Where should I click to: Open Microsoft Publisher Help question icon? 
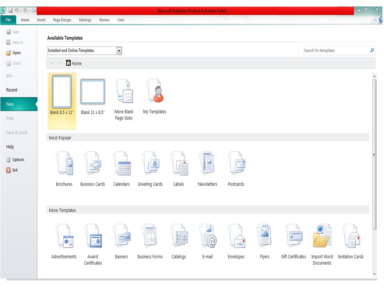381,20
